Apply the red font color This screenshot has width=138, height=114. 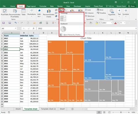[x=115, y=23]
